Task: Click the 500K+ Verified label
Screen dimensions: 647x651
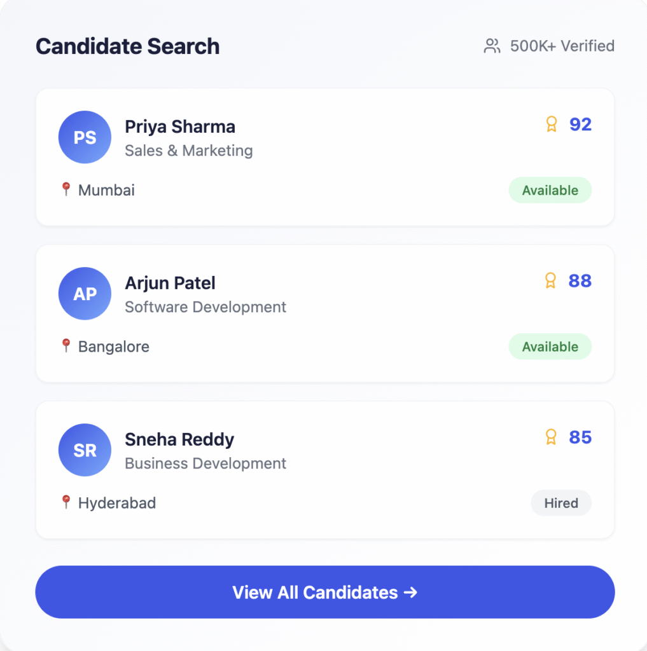Action: coord(562,46)
